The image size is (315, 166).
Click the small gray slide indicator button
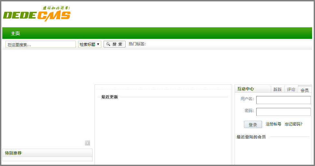click(x=87, y=143)
